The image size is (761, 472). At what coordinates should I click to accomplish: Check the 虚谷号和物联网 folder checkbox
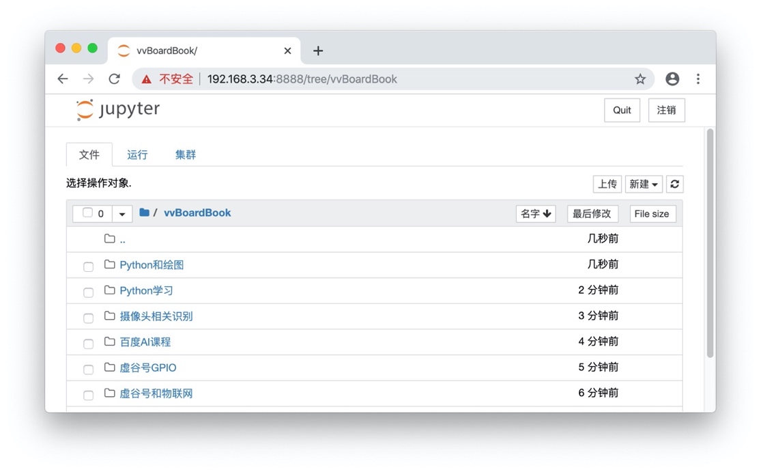click(88, 395)
